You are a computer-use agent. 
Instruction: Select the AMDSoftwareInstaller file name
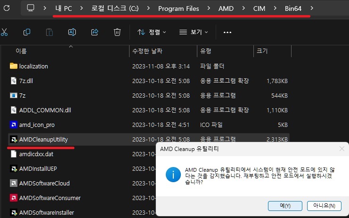point(47,213)
